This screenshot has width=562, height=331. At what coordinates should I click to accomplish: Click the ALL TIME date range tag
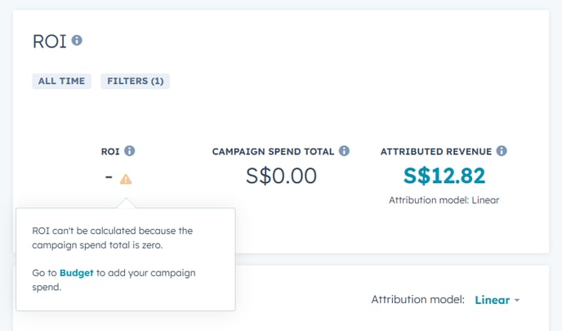click(61, 81)
